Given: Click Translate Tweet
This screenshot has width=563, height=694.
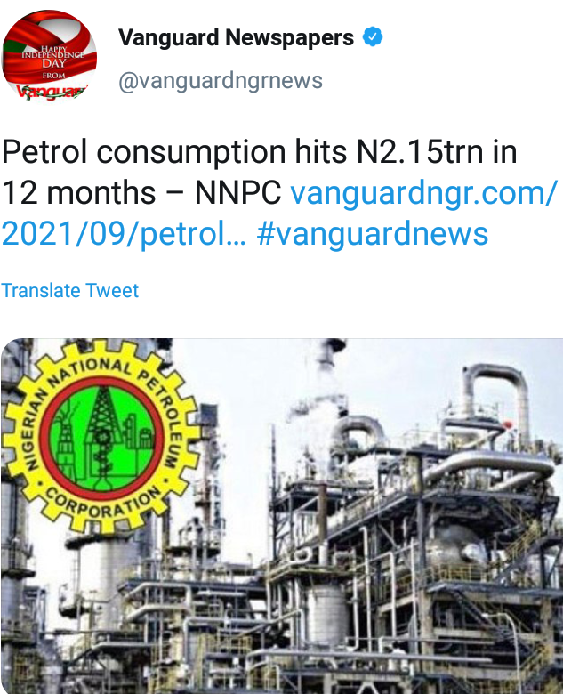Looking at the screenshot, I should click(x=70, y=290).
